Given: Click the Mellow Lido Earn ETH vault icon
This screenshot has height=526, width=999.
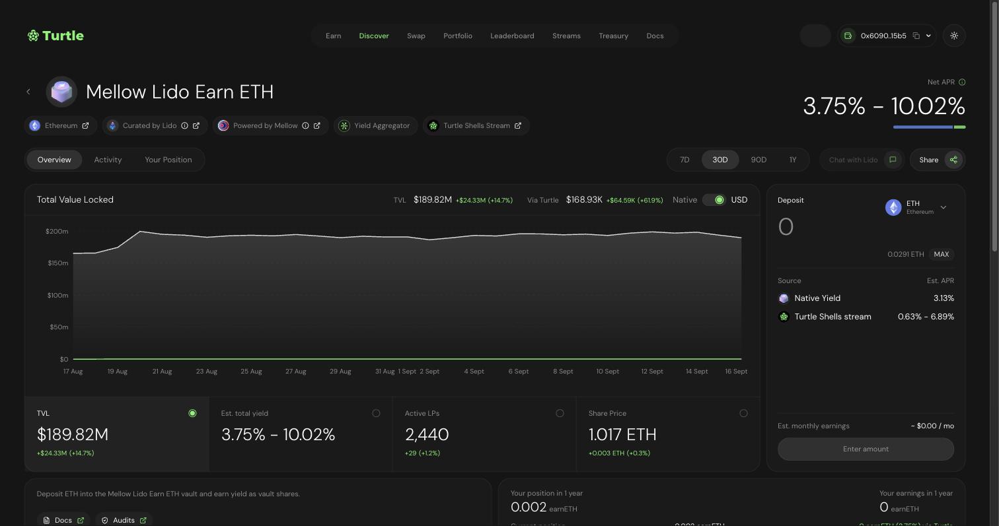Looking at the screenshot, I should (x=61, y=92).
